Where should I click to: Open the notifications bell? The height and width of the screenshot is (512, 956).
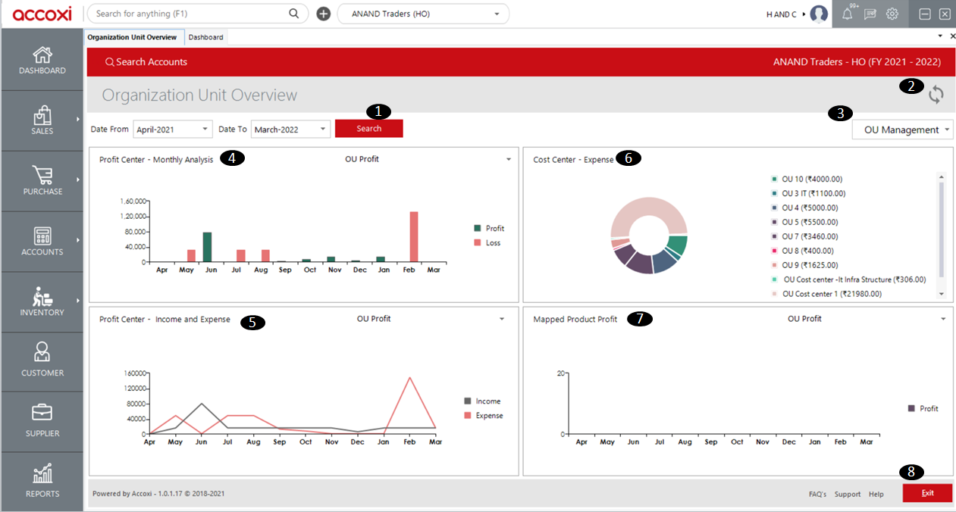click(x=848, y=14)
